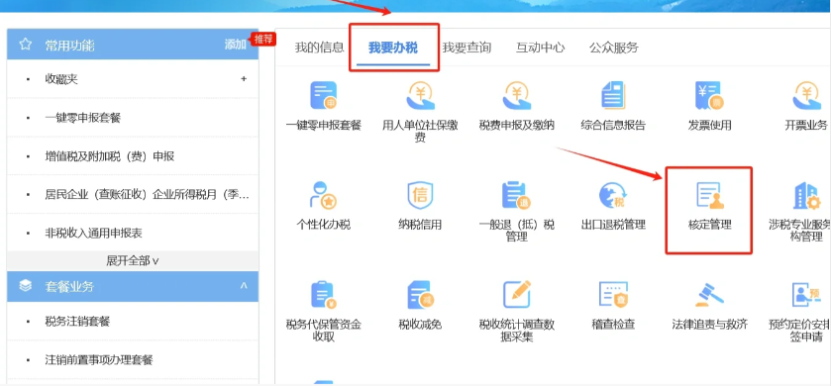Click 添加 in 常用功能 header
Screen dimensions: 831x386
236,45
